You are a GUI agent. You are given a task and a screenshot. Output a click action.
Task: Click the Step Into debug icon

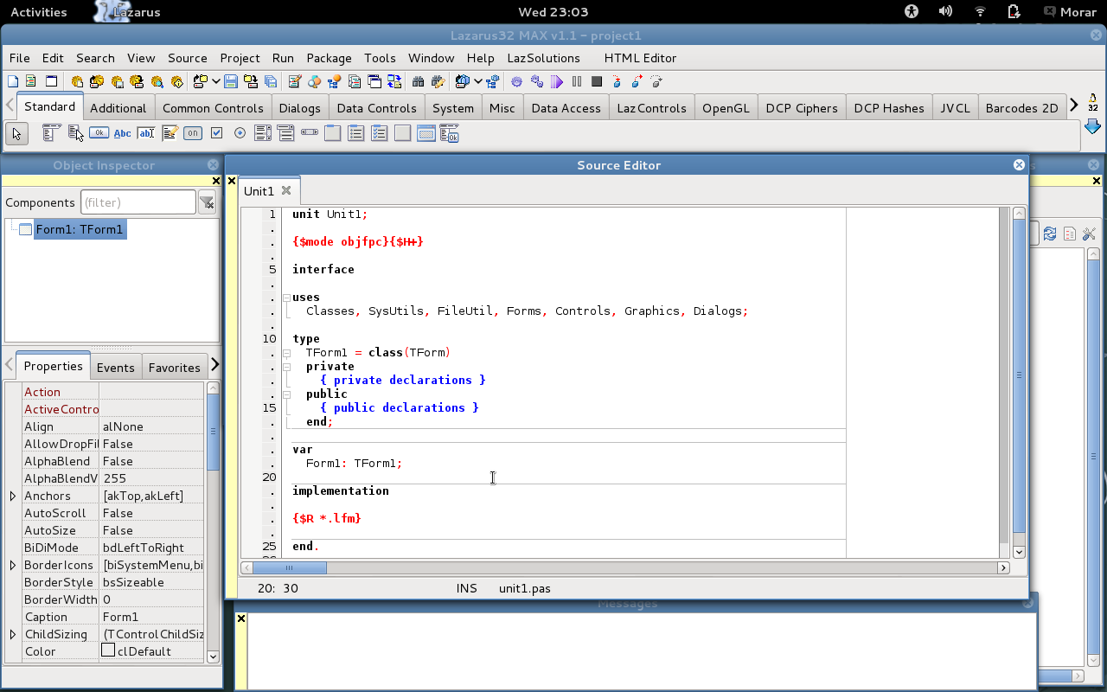point(617,81)
